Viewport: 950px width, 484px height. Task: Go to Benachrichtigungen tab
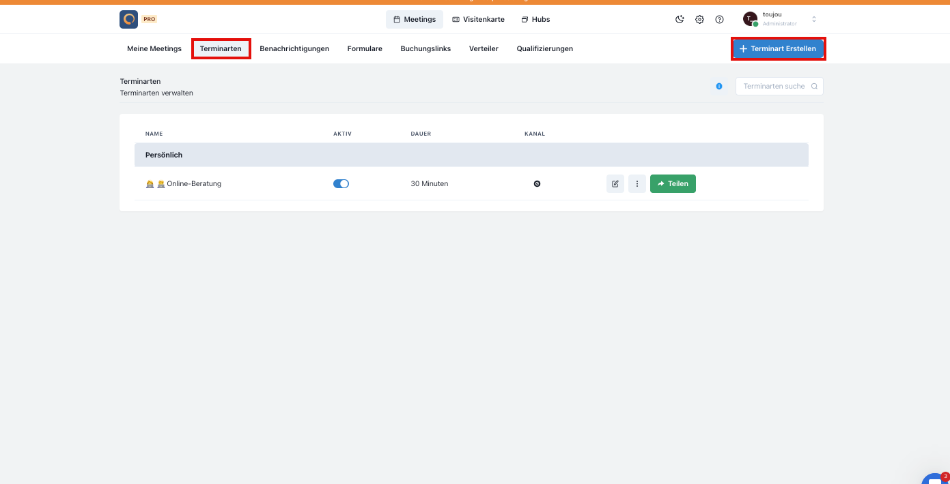294,49
